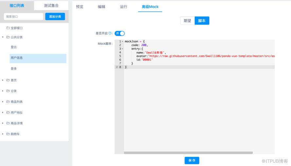Collapse the 公共分类 category arrow

point(3,37)
